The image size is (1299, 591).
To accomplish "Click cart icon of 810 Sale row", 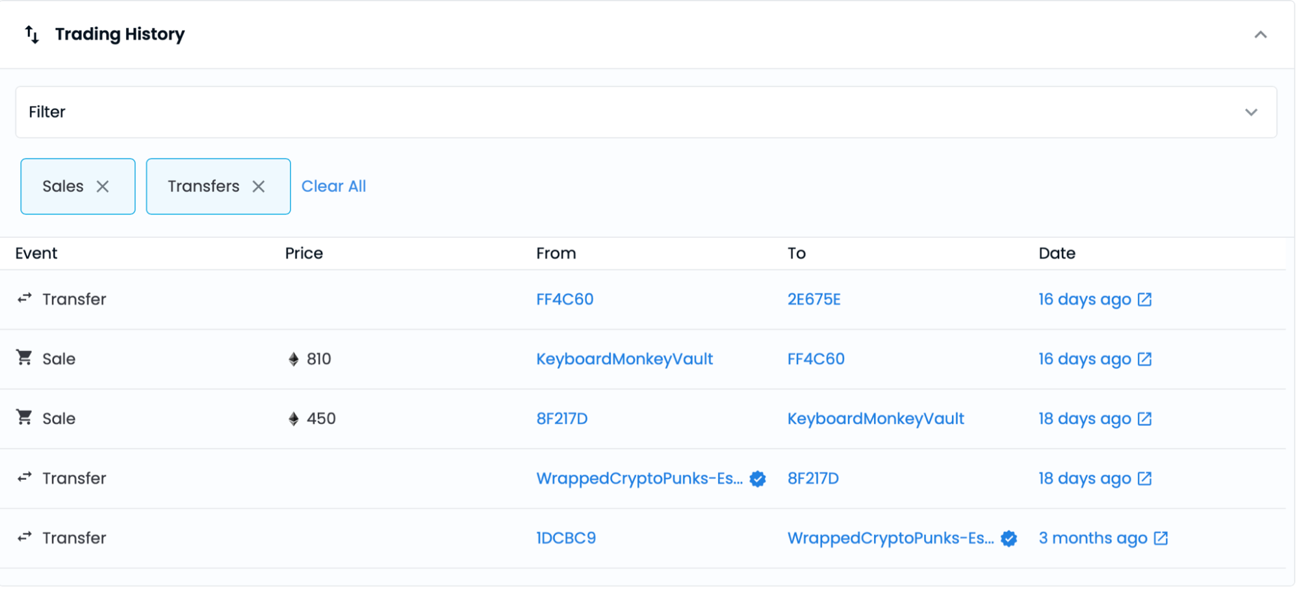I will (24, 357).
